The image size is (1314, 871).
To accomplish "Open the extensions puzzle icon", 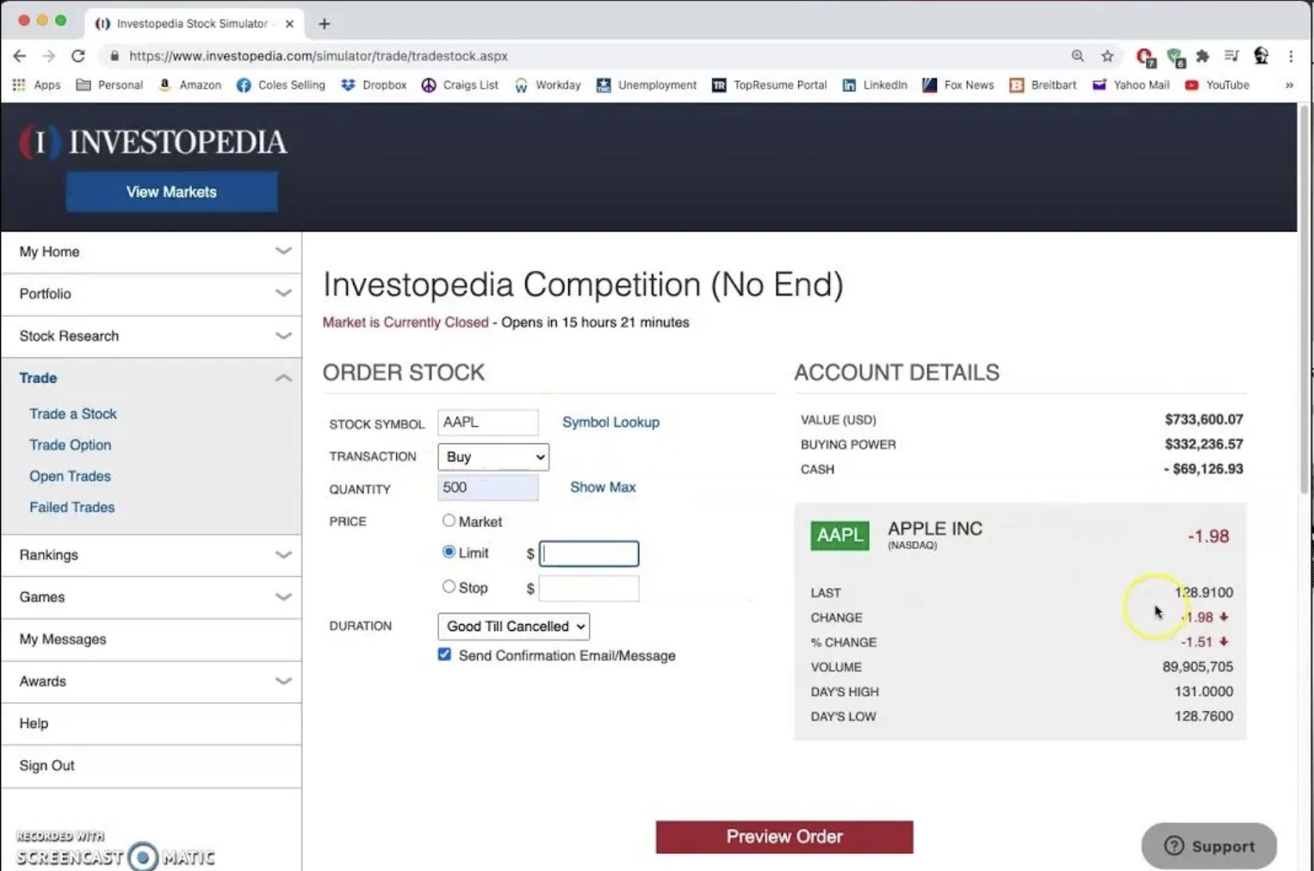I will [1203, 56].
